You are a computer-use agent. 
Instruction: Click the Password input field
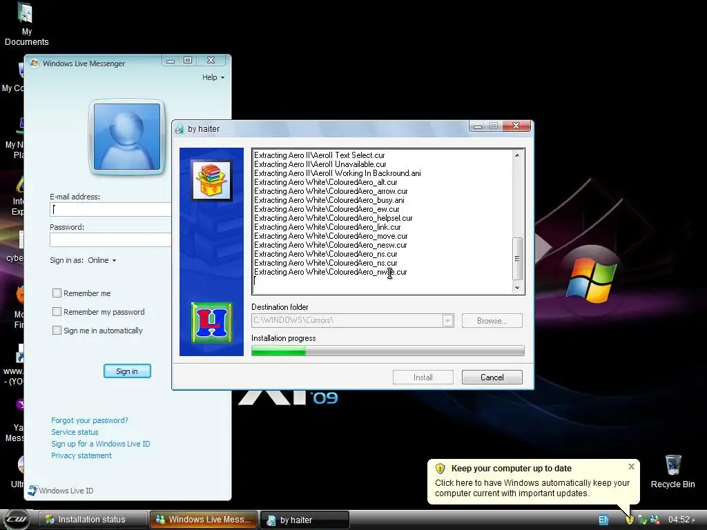[x=110, y=239]
